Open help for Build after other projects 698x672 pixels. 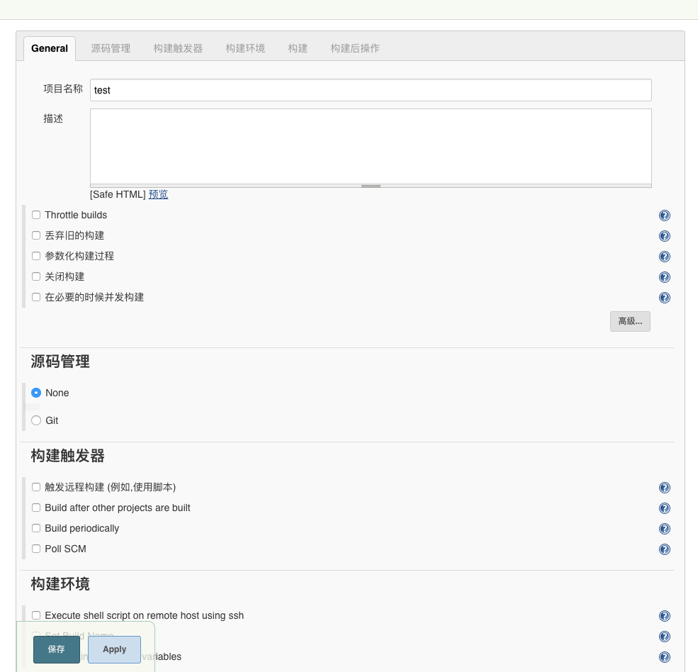pos(664,508)
